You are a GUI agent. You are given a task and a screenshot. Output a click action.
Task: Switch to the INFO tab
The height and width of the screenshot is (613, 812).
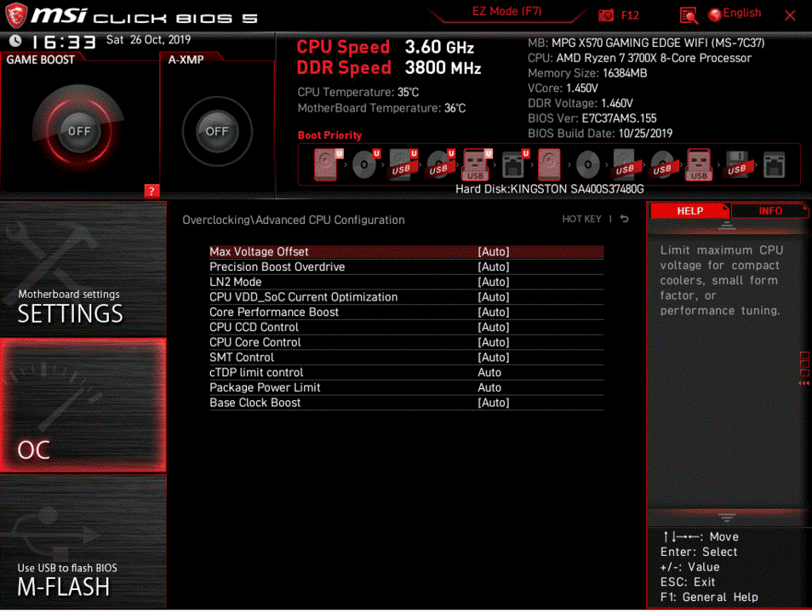coord(770,211)
